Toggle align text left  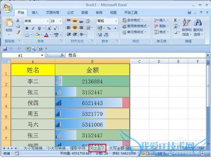coord(69,28)
